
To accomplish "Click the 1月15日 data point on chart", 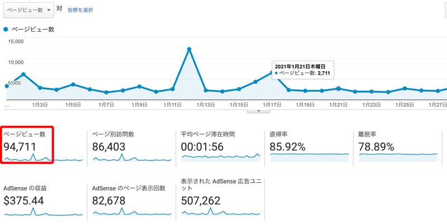I will (239, 89).
